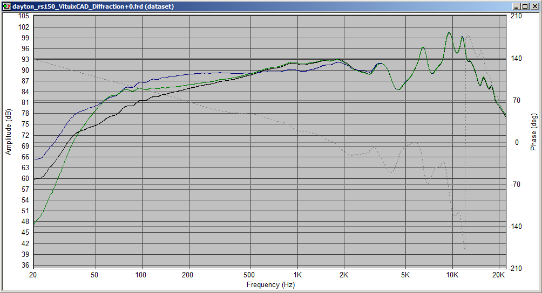Image resolution: width=542 pixels, height=293 pixels.
Task: Click the 75 amplitude axis value
Action: point(25,124)
